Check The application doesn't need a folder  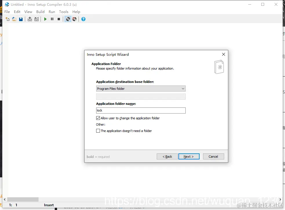click(98, 131)
